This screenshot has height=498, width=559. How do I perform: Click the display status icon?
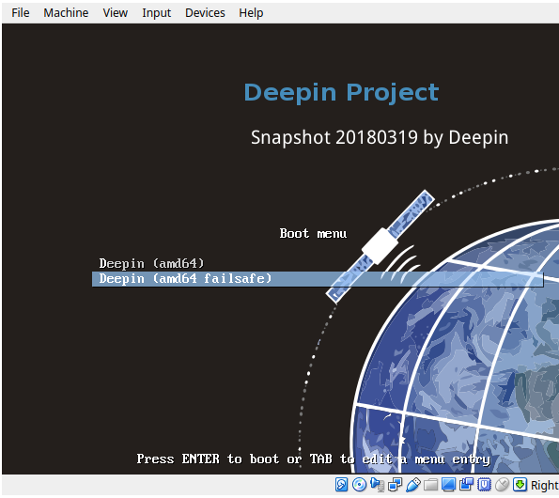(x=448, y=485)
